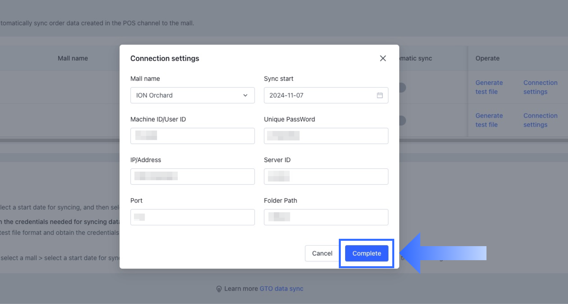Viewport: 568px width, 304px height.
Task: Close the Connection settings dialog
Action: 383,59
